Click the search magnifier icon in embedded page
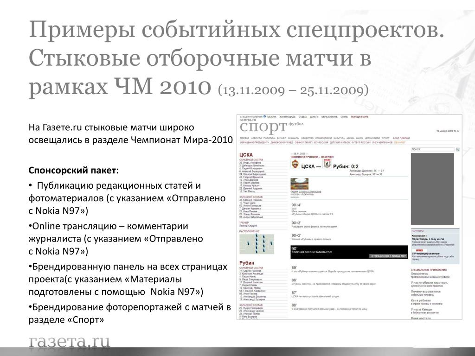The width and height of the screenshot is (475, 356). [457, 149]
